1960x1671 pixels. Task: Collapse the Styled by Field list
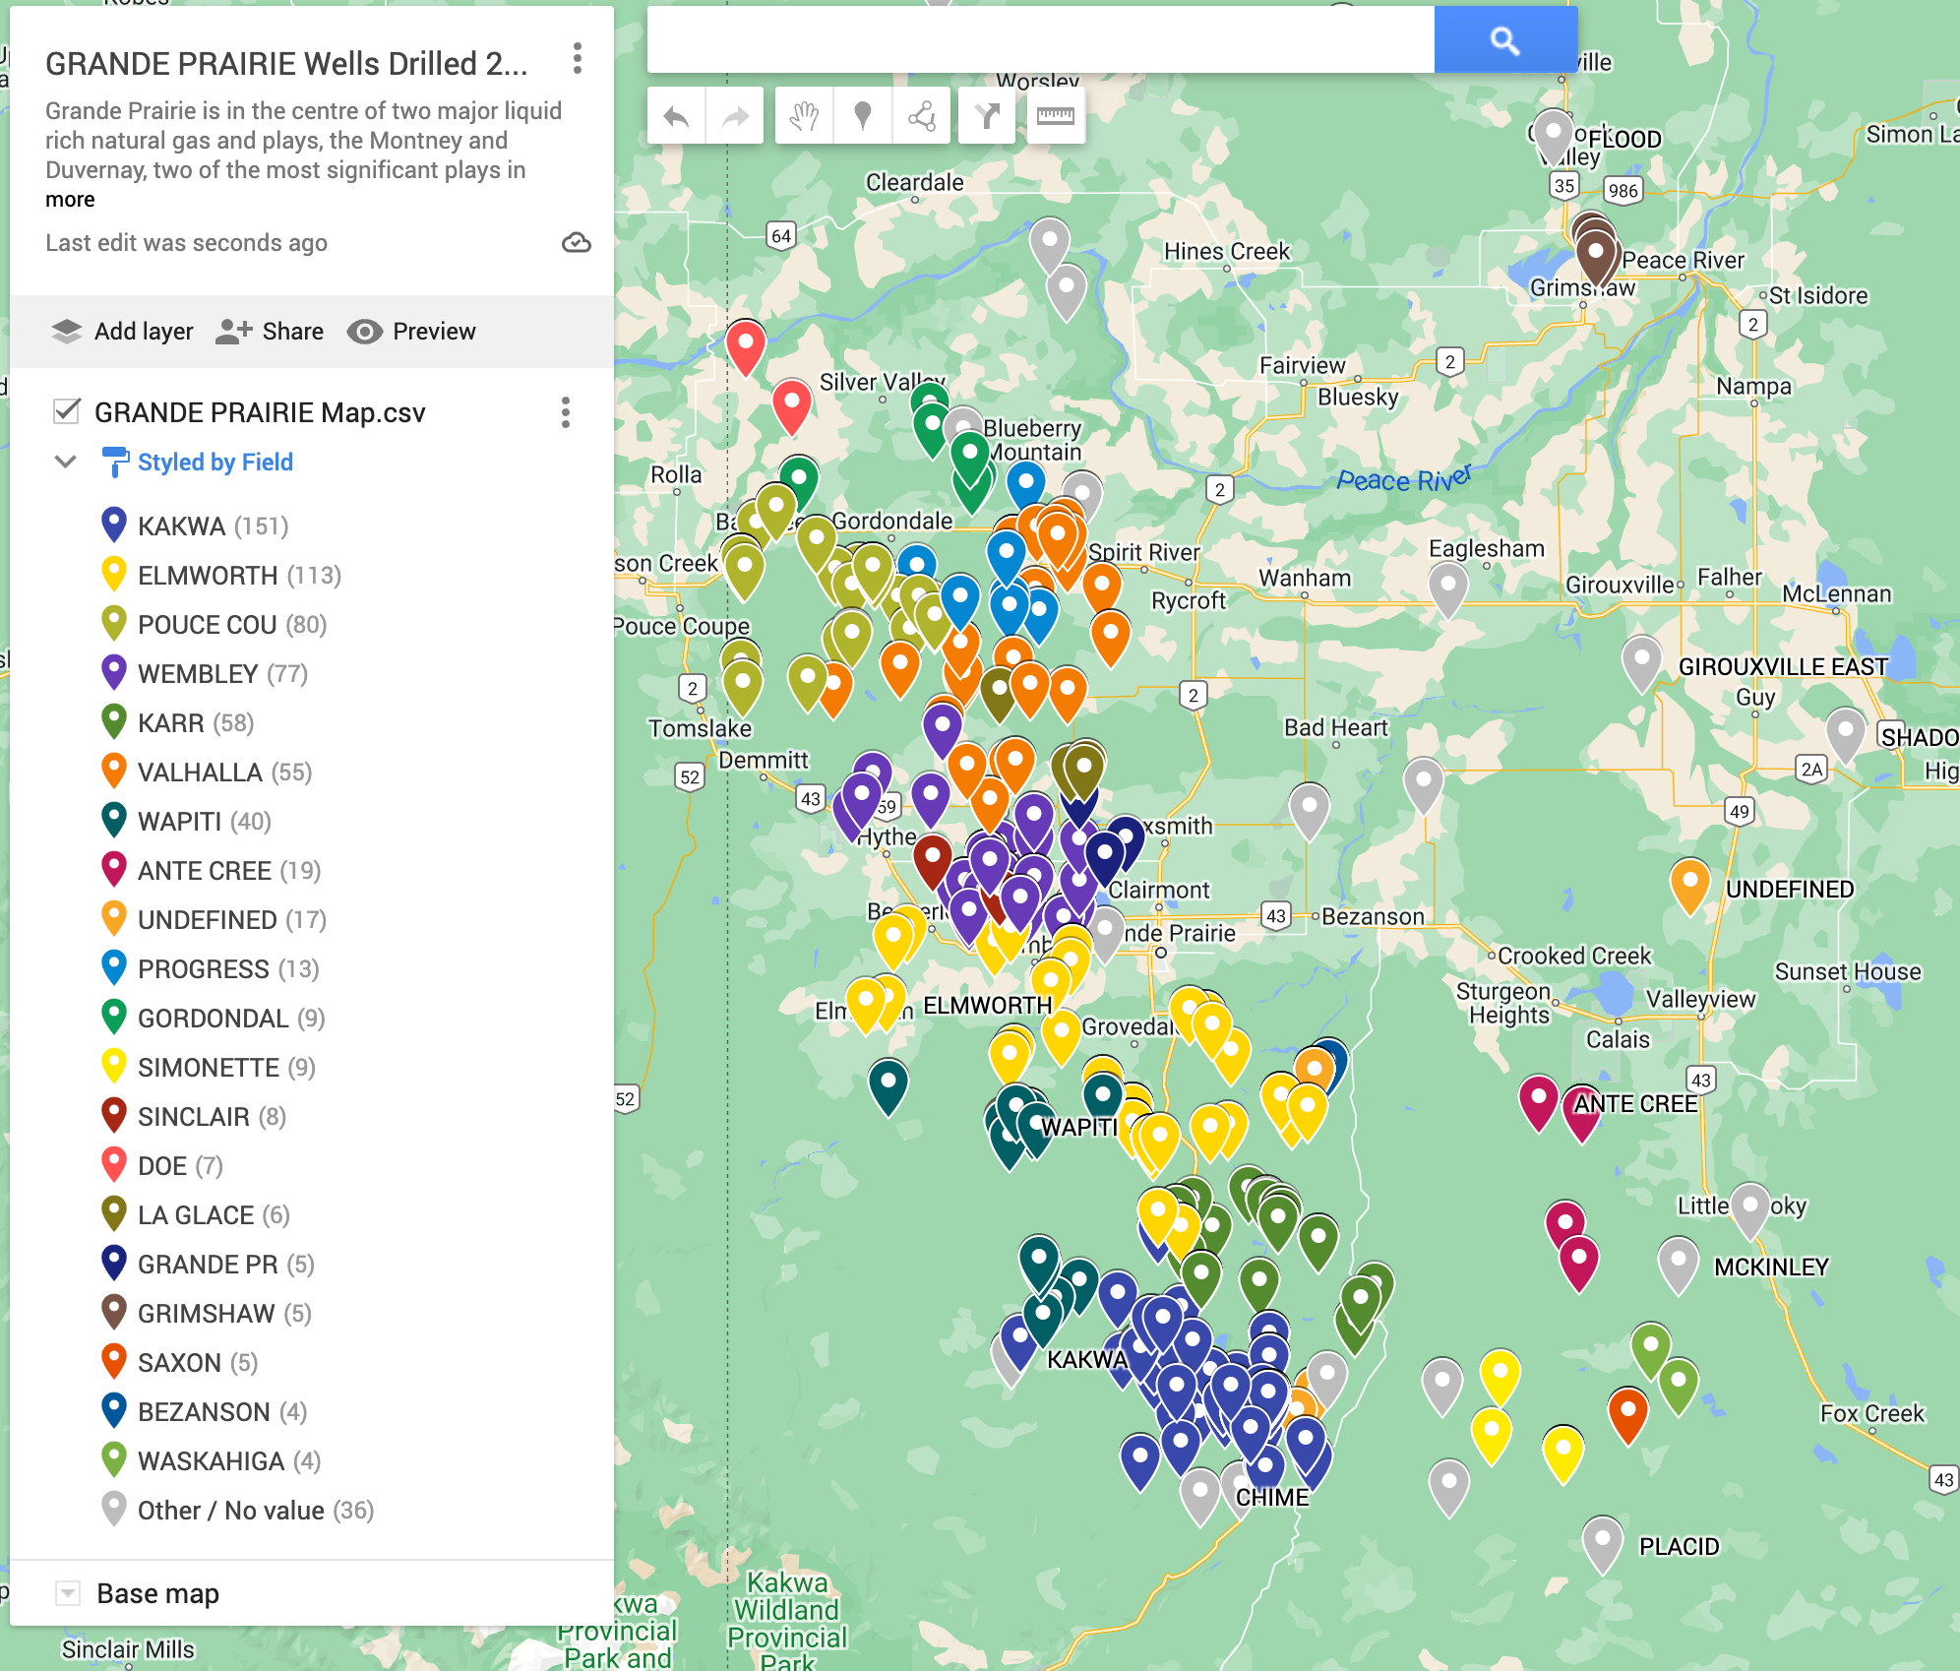[65, 461]
